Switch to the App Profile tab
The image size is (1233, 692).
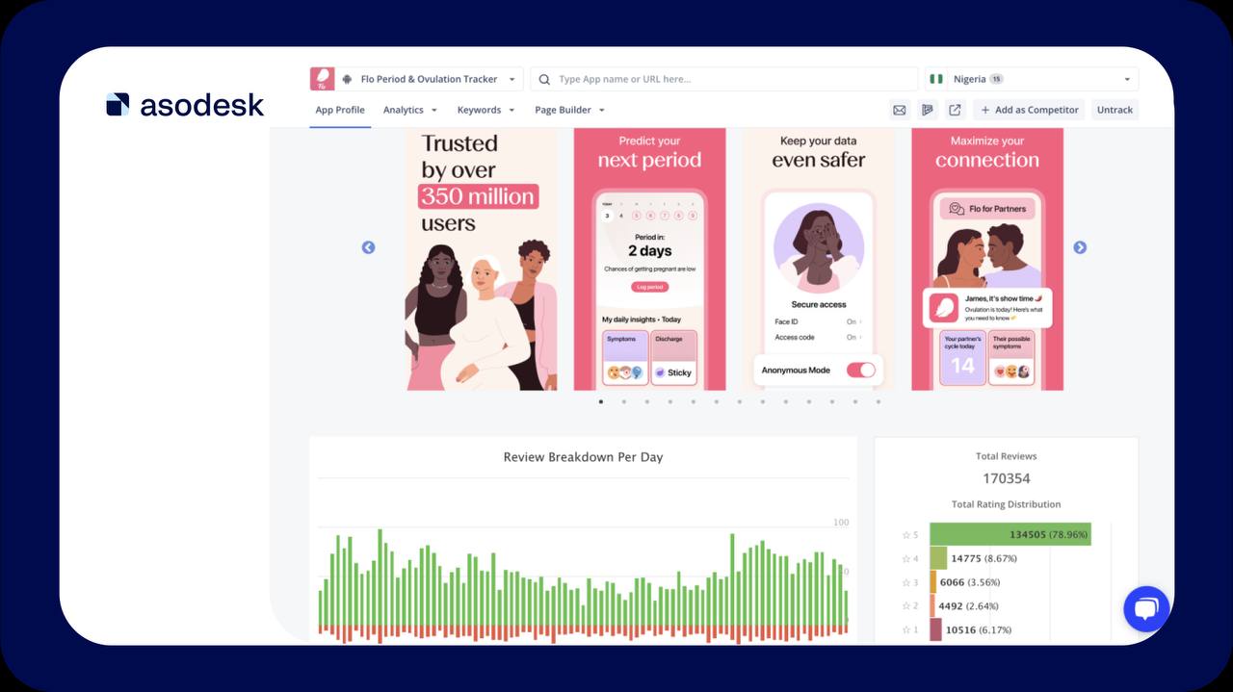340,110
